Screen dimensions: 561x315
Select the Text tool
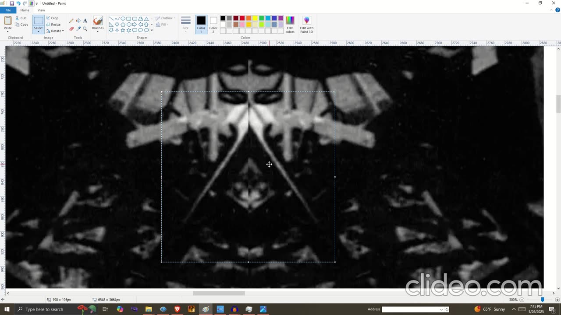click(85, 21)
